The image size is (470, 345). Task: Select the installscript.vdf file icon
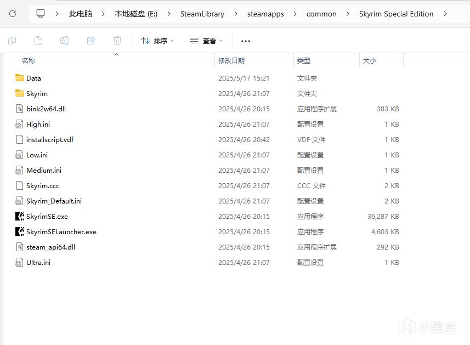click(20, 139)
